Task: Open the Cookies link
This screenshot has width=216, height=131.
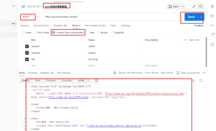Action: [199, 26]
